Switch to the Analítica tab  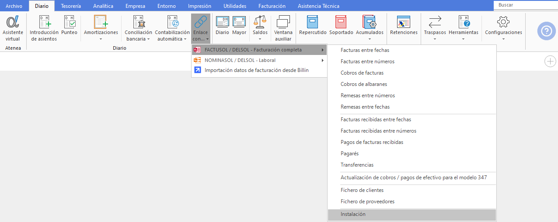(103, 6)
